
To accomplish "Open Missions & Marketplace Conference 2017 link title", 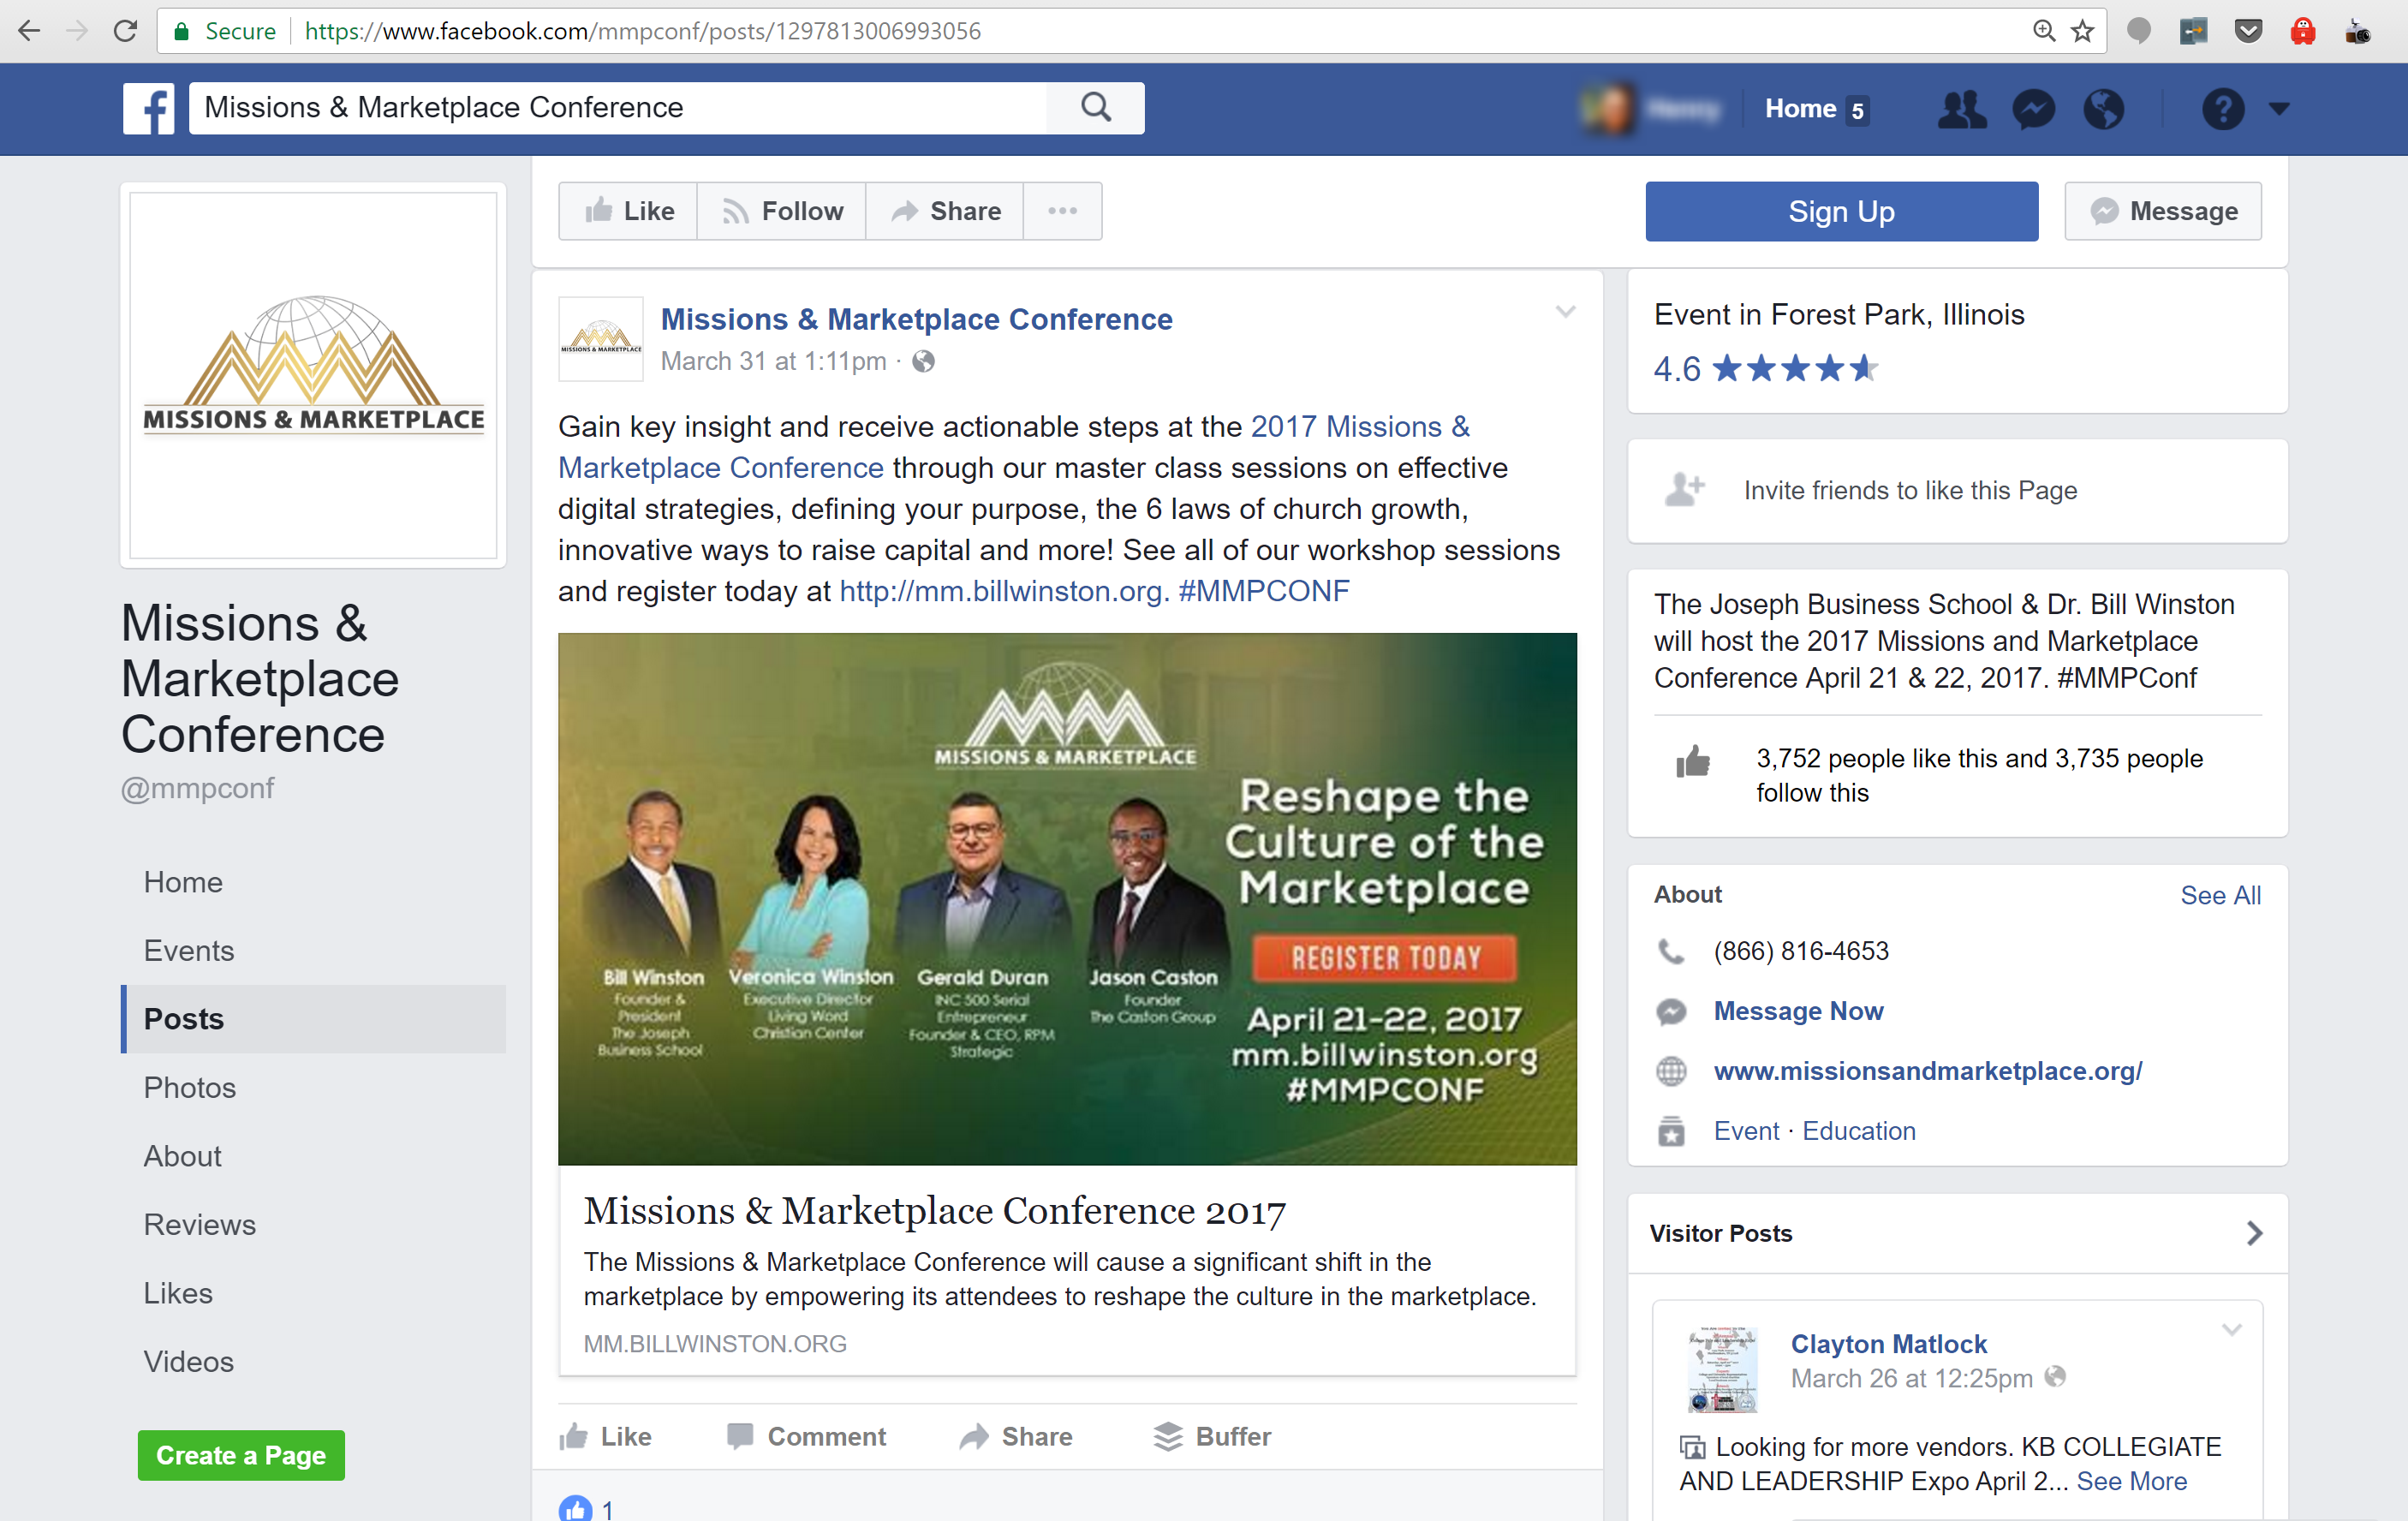I will [934, 1211].
